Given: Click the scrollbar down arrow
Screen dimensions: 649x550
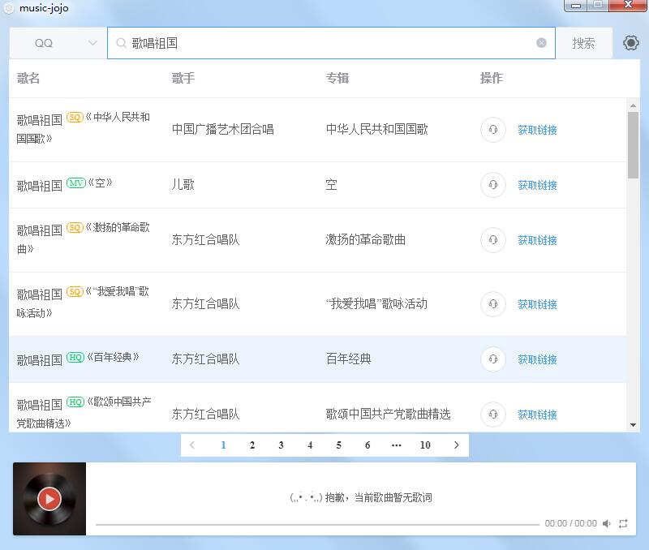Looking at the screenshot, I should (x=633, y=424).
